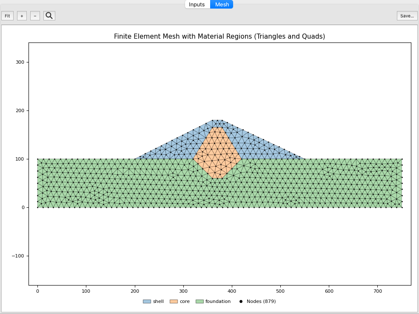
Task: Open the Save... dialog
Action: tap(407, 16)
